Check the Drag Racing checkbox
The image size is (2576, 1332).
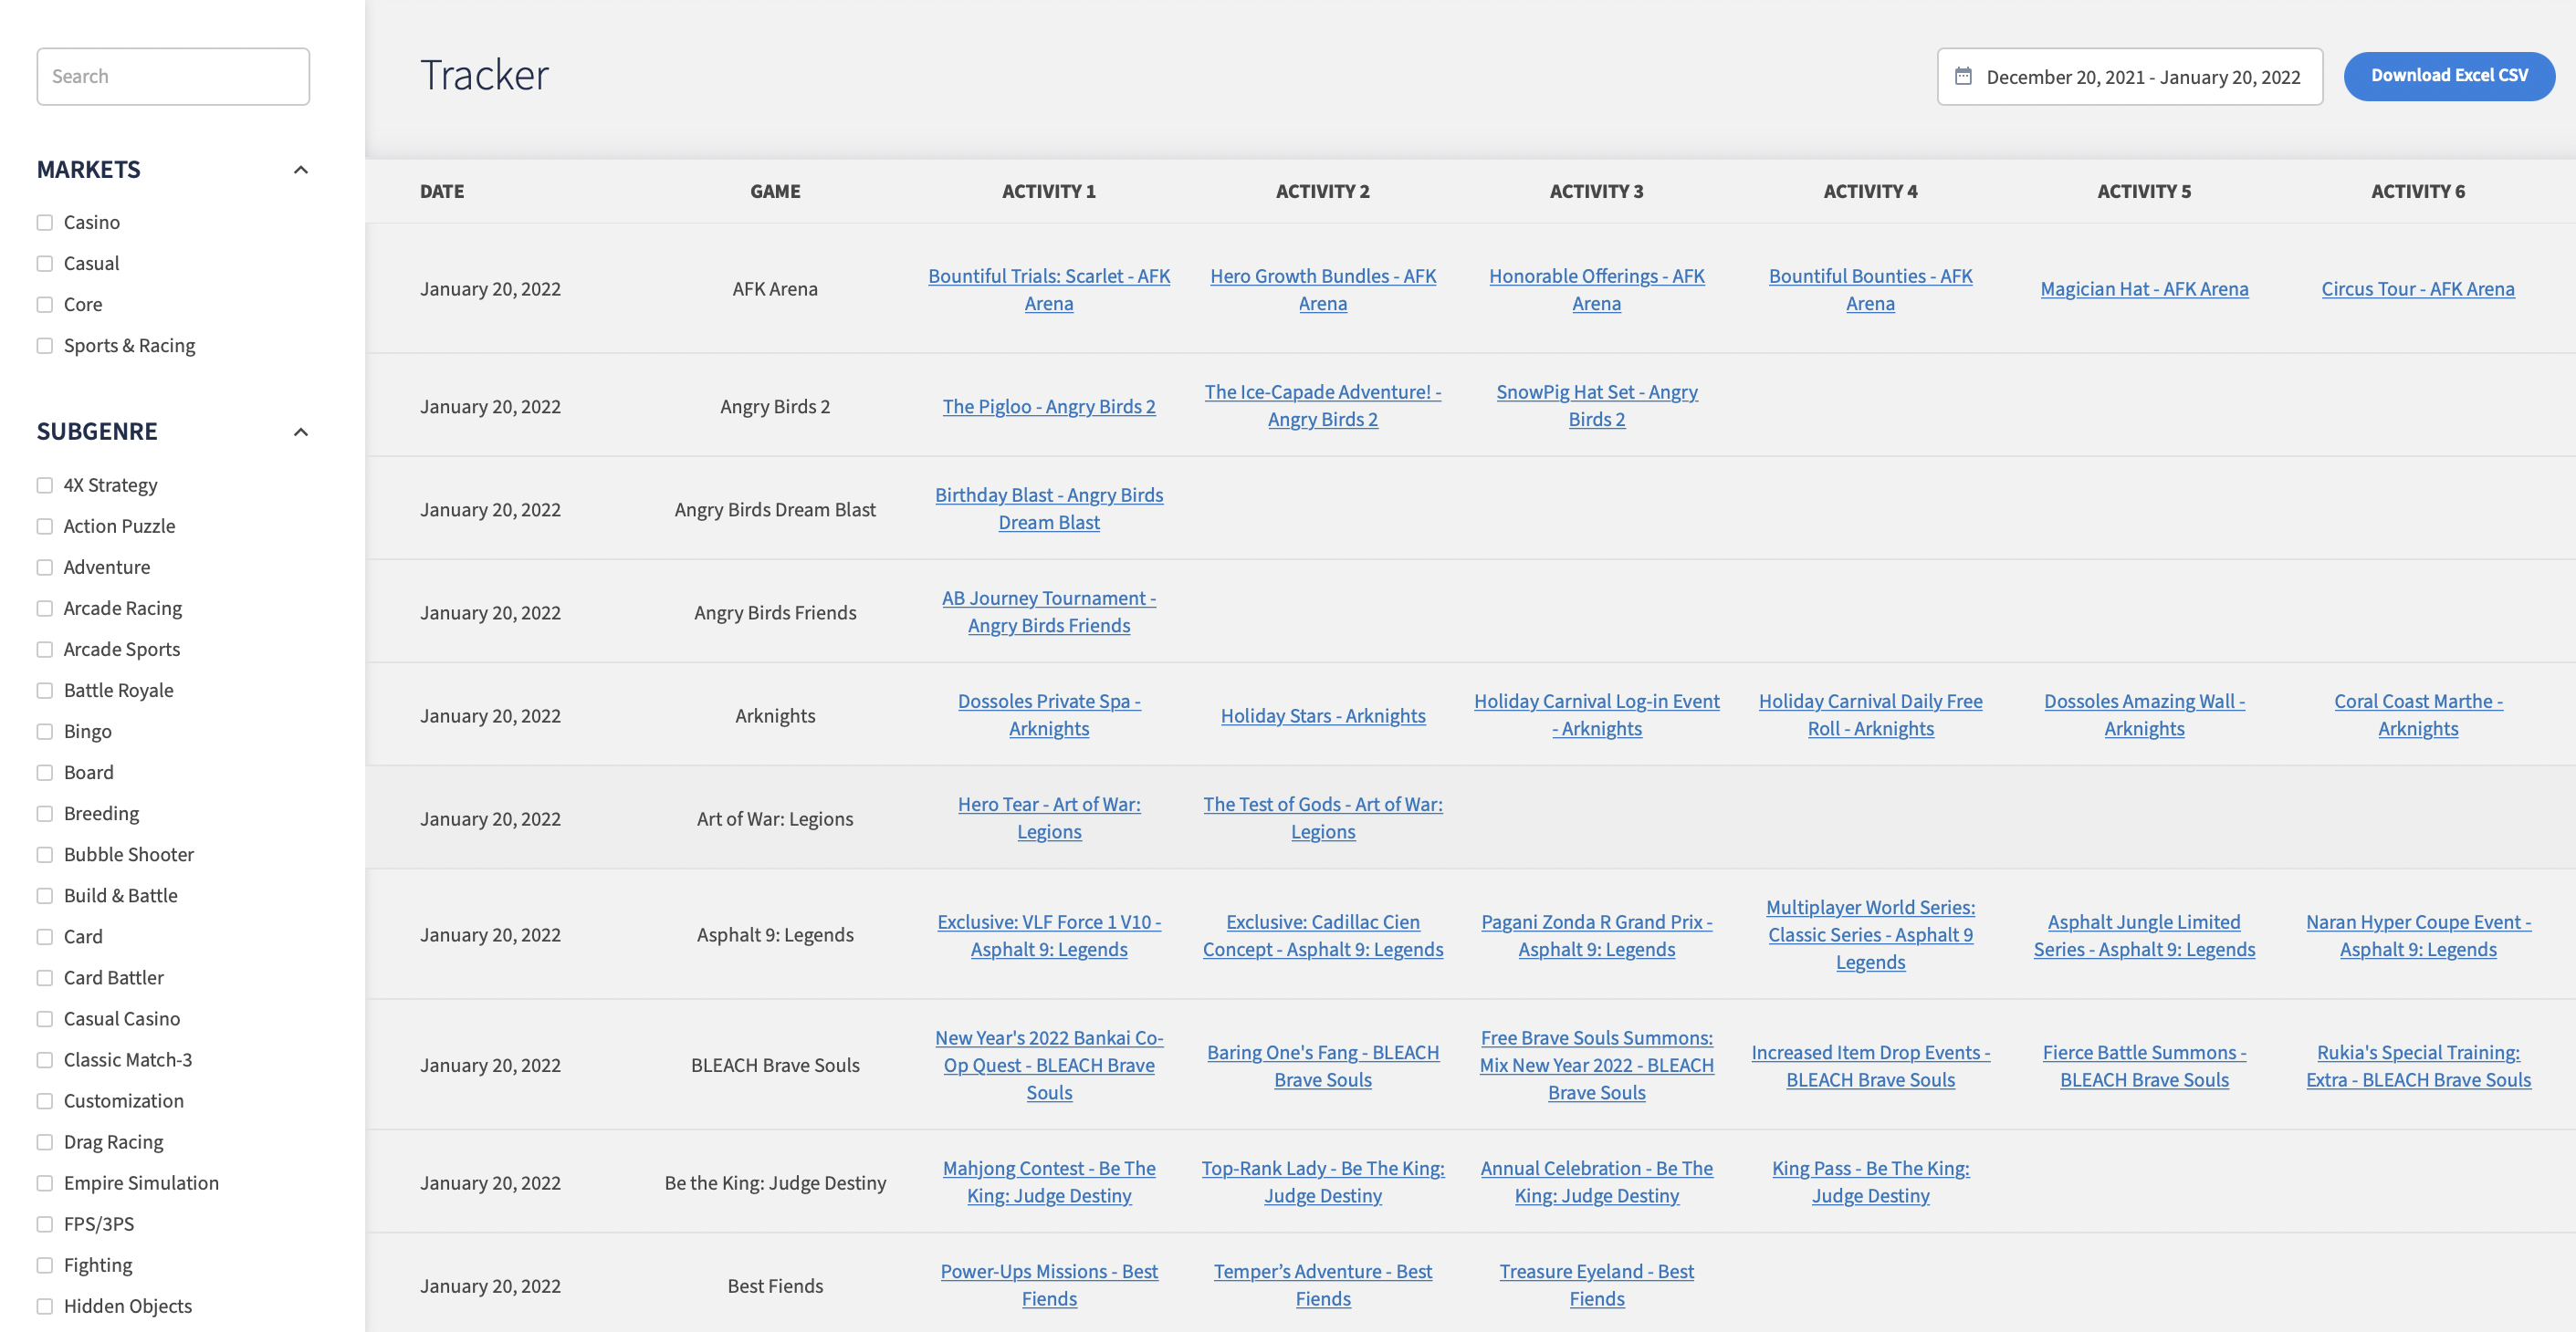click(45, 1142)
